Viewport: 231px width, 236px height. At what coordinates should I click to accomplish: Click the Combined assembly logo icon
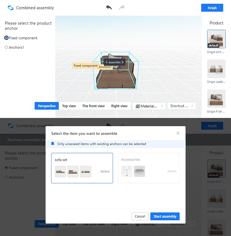coord(10,8)
